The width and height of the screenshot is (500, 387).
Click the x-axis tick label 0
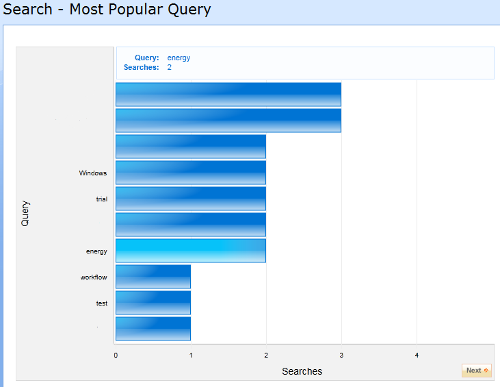(x=116, y=355)
